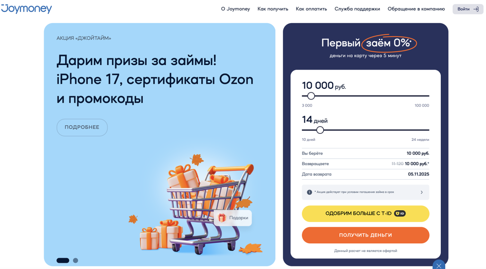Open the Служба поддержки link
486x269 pixels.
click(357, 9)
